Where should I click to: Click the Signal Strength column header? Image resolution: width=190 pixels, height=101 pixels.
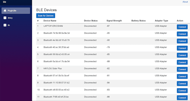pyautogui.click(x=114, y=21)
